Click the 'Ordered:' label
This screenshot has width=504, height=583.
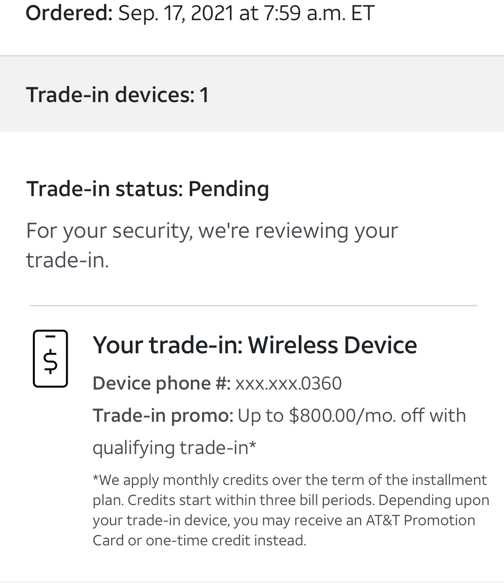point(69,13)
